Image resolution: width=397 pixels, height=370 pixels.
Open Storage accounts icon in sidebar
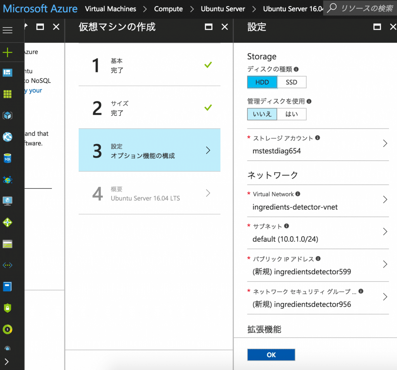coord(7,244)
